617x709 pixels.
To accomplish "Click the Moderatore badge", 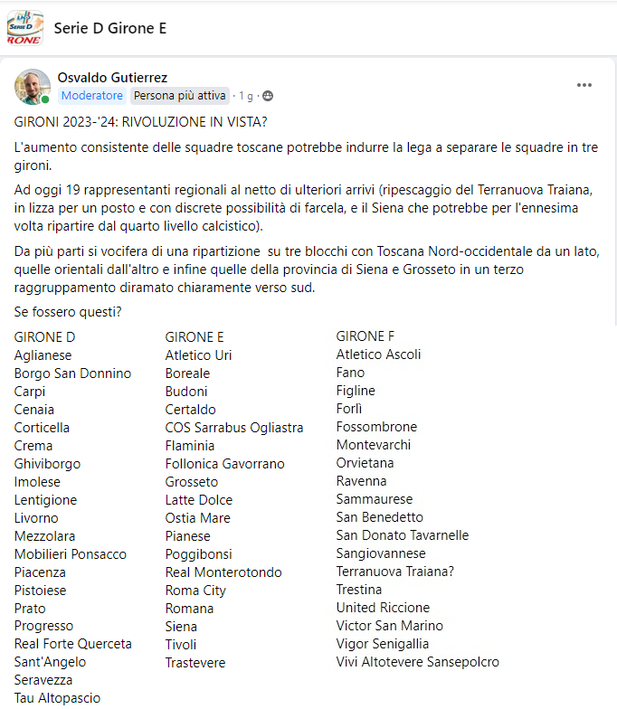I will tap(92, 95).
